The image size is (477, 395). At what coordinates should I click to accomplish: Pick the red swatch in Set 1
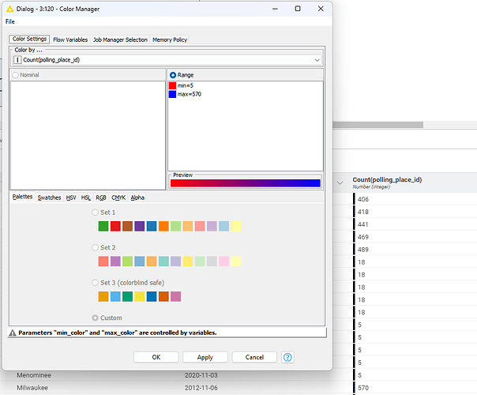point(115,226)
